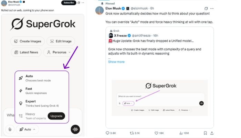Switch to Expert mode using Grok 4
Screen dimensions: 241x138
38,103
